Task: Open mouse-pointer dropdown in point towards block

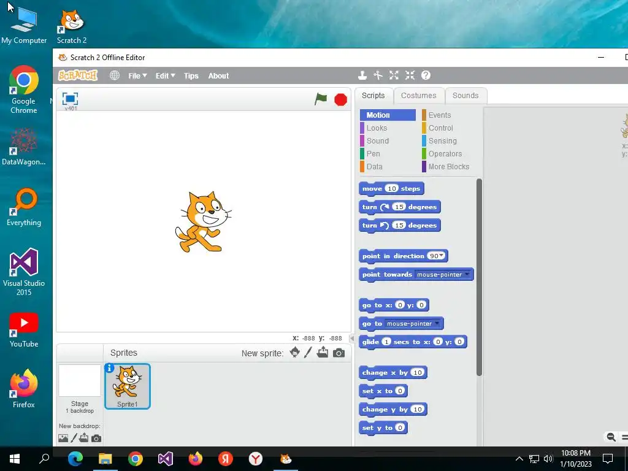Action: coord(467,274)
